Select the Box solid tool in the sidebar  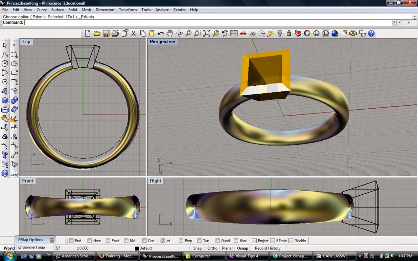[x=5, y=100]
